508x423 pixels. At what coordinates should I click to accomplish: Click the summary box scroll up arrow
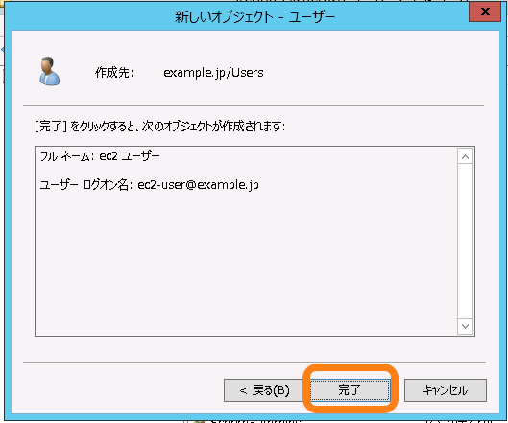click(465, 157)
